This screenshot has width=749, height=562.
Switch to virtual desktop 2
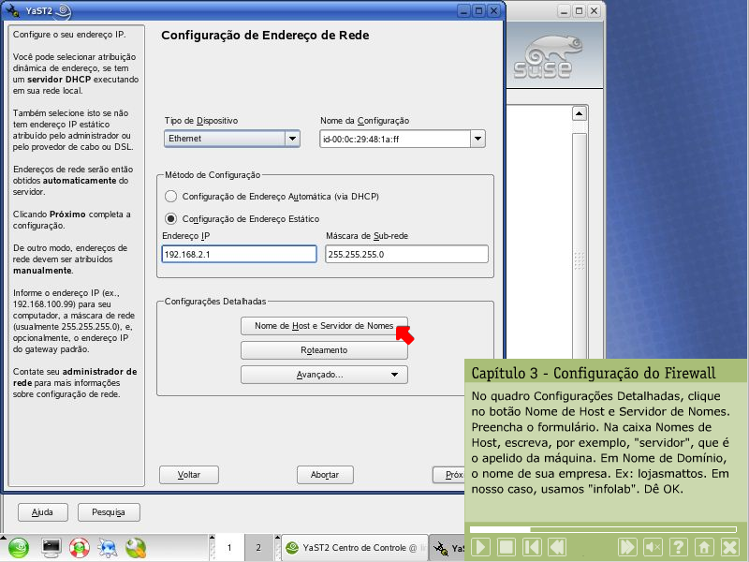pyautogui.click(x=258, y=548)
